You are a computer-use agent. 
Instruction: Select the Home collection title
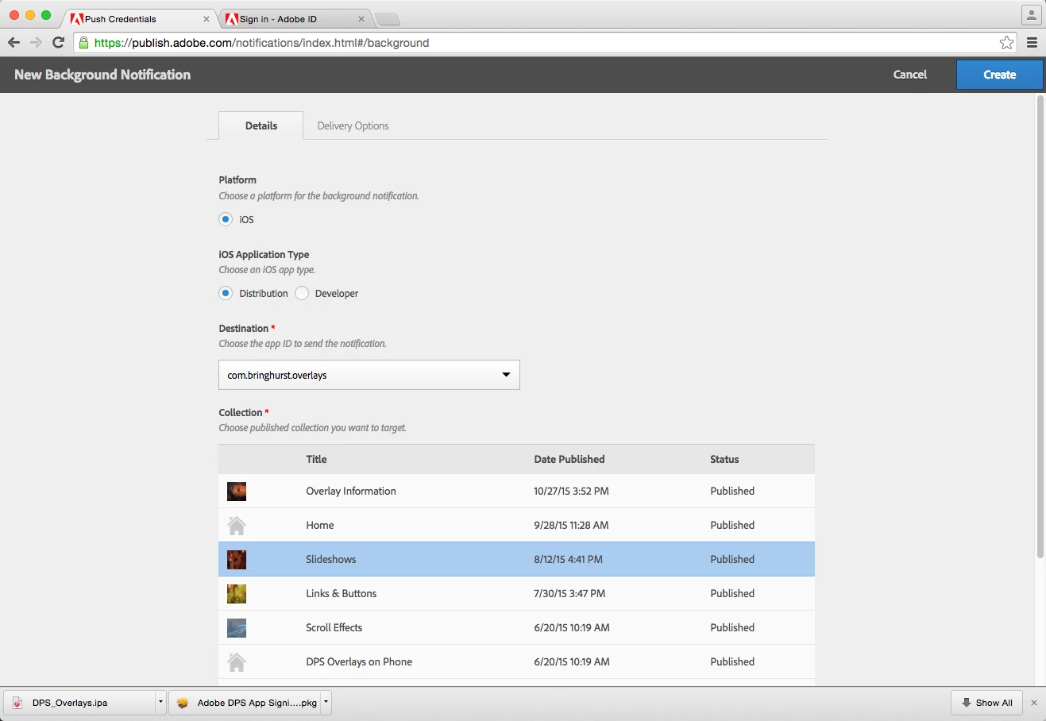click(320, 525)
